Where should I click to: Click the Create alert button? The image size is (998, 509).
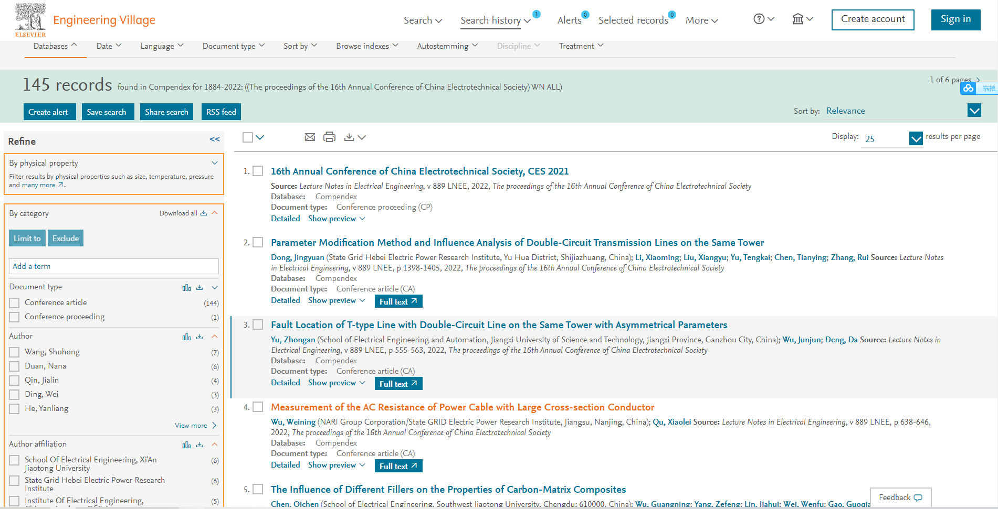(x=49, y=112)
